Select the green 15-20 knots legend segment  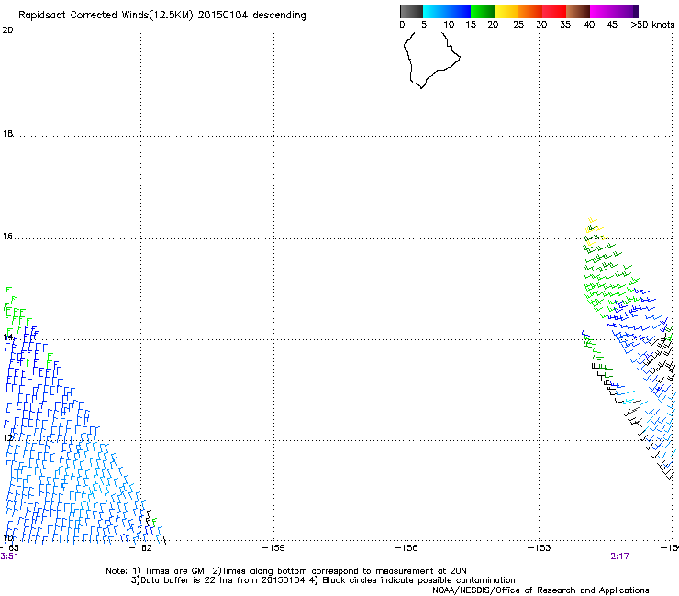[x=483, y=11]
